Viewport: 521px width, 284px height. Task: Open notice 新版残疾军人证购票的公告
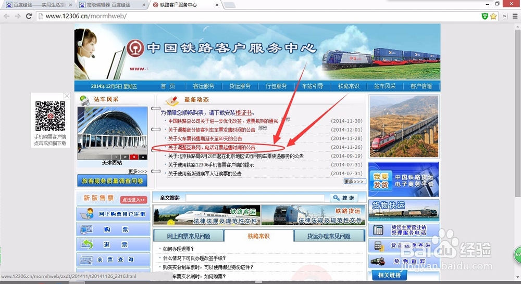[x=205, y=174]
